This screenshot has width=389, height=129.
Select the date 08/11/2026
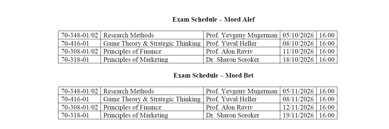(x=298, y=99)
